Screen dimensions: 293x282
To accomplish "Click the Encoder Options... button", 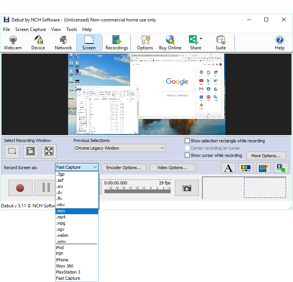I will (x=124, y=168).
